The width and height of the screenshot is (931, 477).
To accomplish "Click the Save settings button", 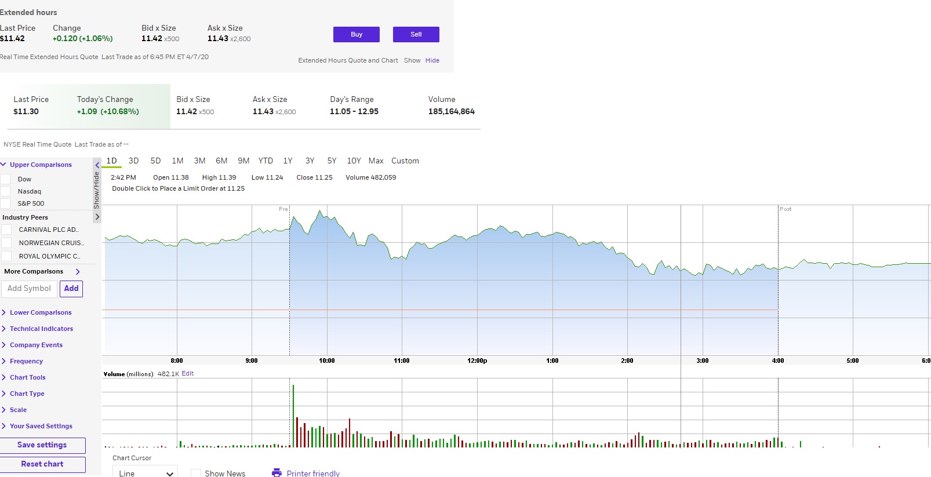I will coord(42,445).
